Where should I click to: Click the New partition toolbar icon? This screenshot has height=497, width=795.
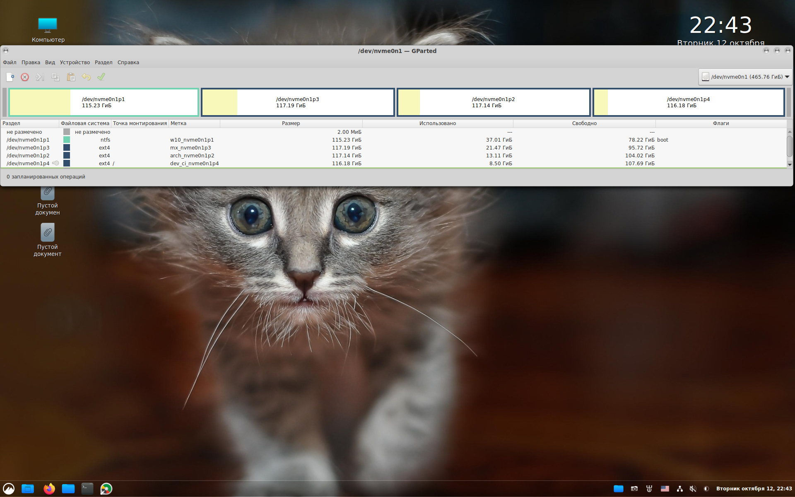pos(10,77)
